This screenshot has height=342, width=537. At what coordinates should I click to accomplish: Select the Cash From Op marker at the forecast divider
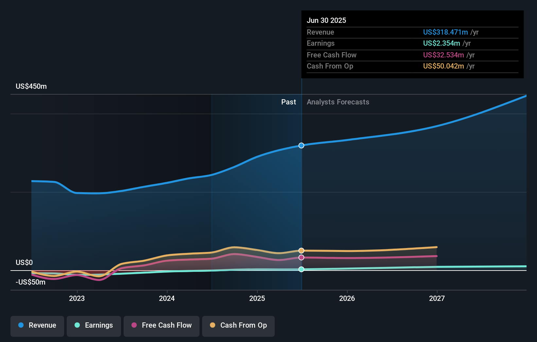[301, 250]
